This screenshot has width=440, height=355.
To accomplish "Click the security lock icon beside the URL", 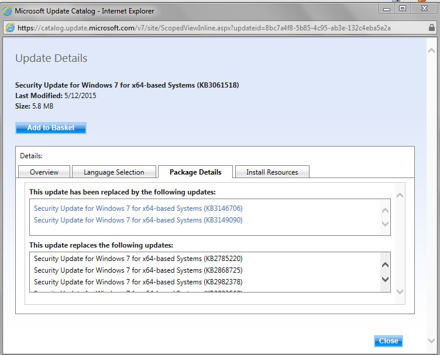I will pos(10,27).
